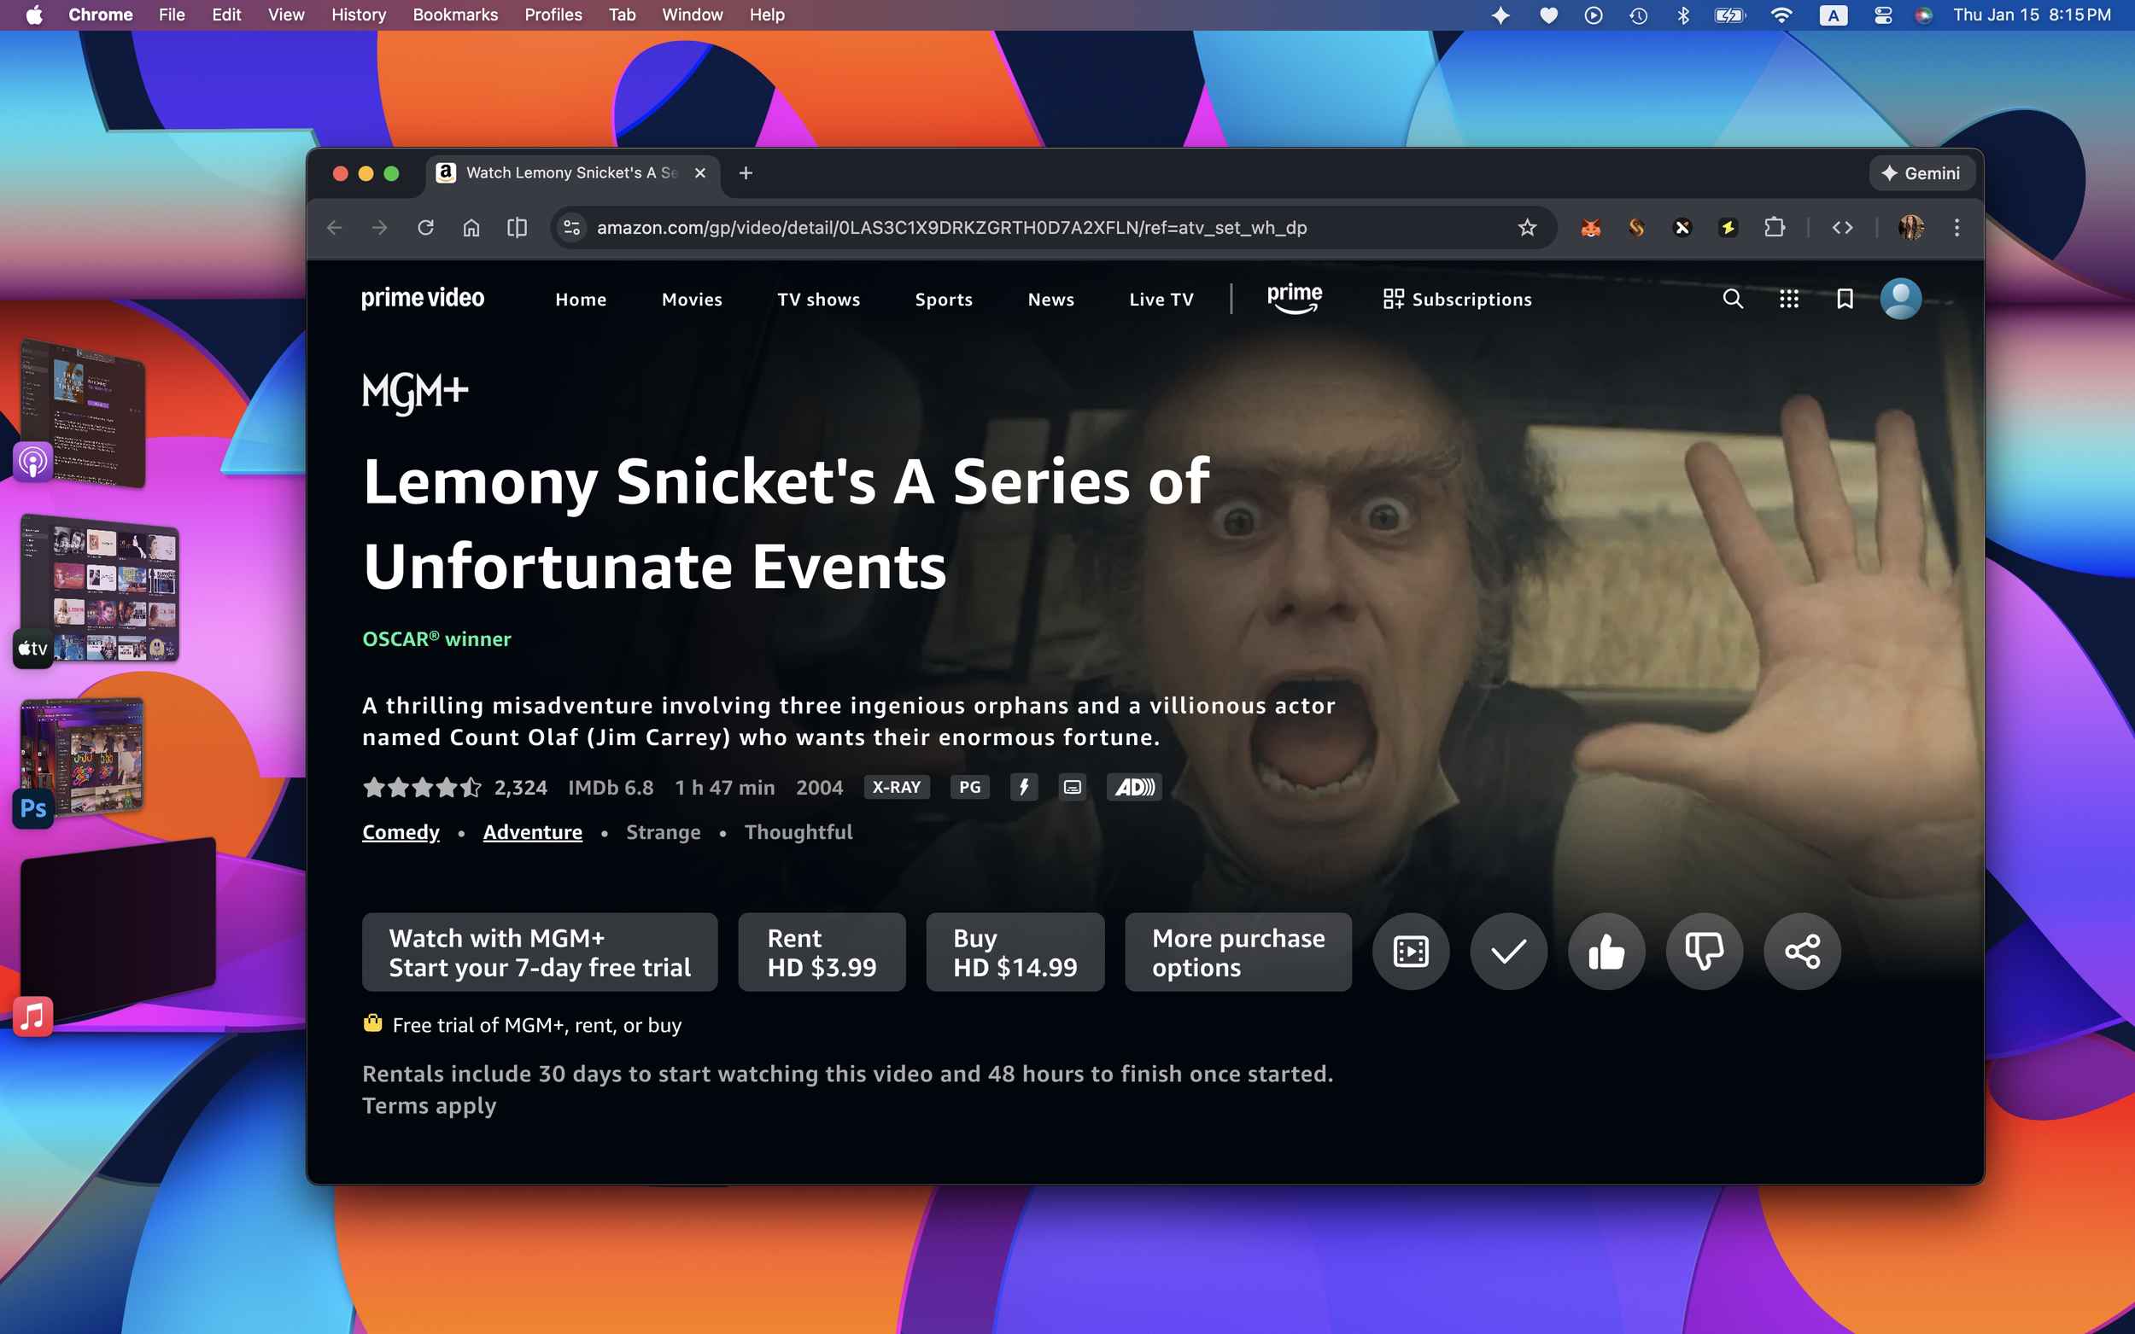Play the trailer using the film icon
This screenshot has height=1334, width=2135.
(x=1411, y=951)
